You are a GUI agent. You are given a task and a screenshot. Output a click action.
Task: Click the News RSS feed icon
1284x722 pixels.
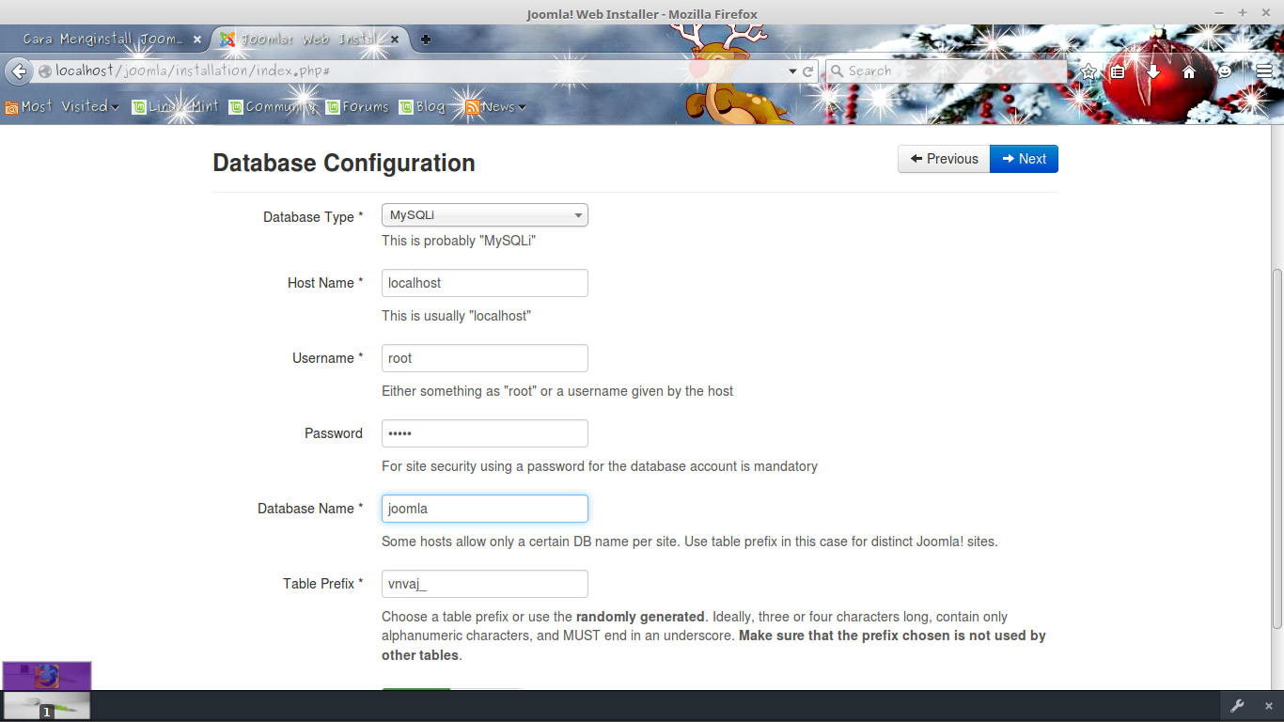click(473, 107)
